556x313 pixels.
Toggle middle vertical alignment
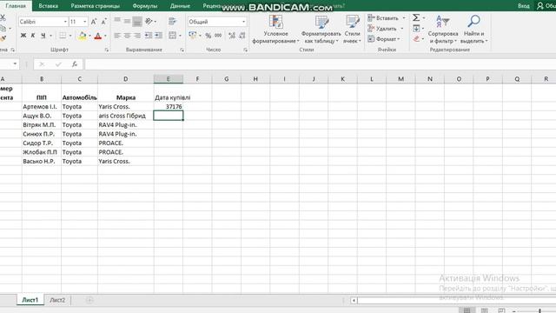(128, 21)
